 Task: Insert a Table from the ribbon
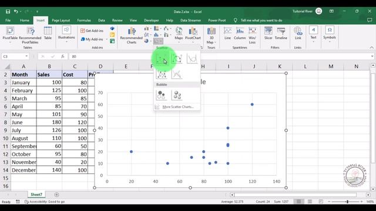[48, 33]
